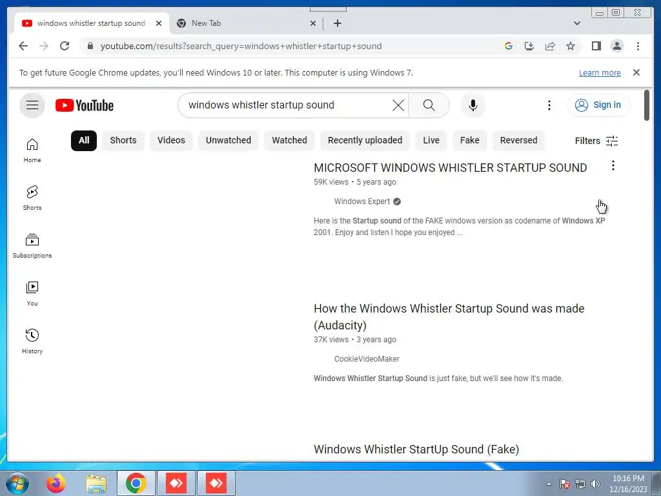
Task: Reload the page with refresh icon
Action: click(65, 46)
